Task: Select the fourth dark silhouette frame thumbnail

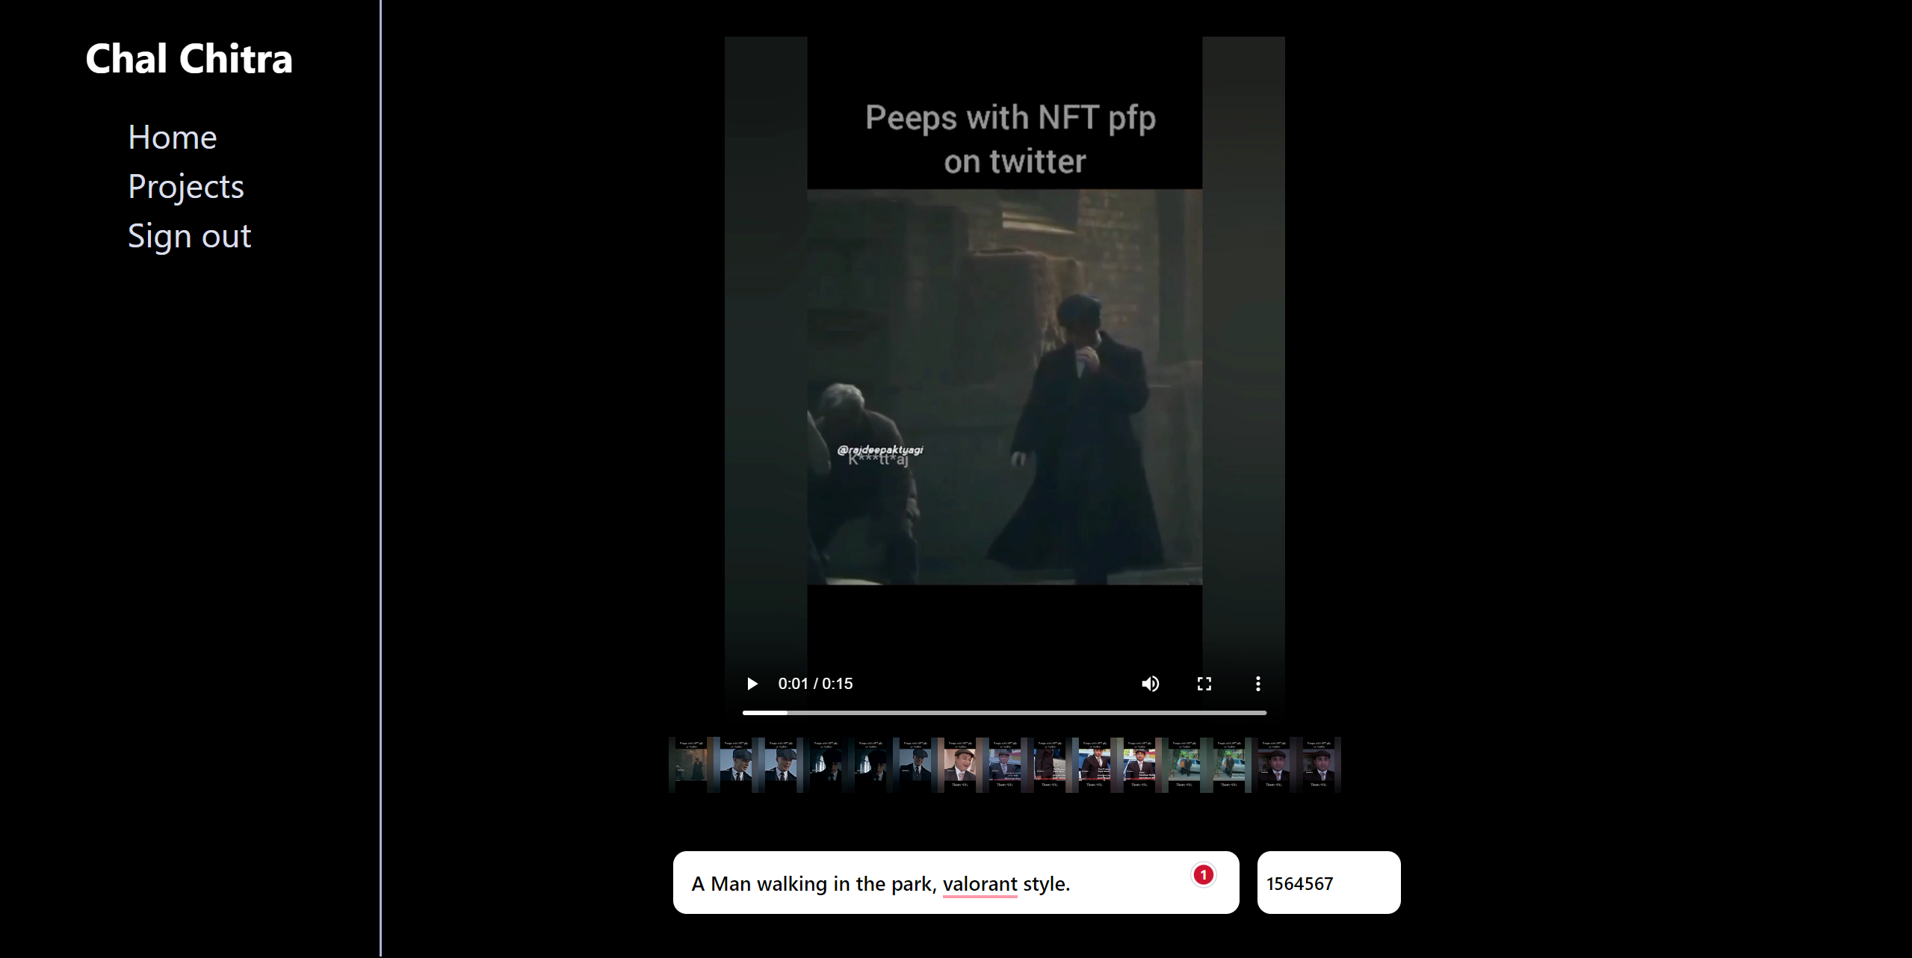Action: pyautogui.click(x=825, y=764)
